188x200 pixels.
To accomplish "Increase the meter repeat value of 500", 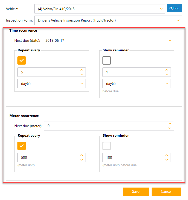I will coord(82,155).
